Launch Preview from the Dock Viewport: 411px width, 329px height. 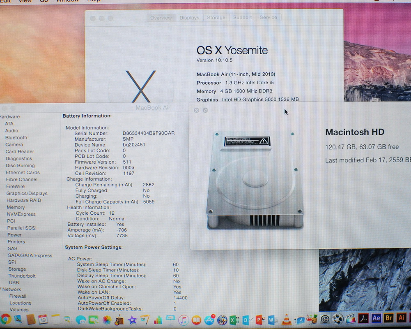pyautogui.click(x=18, y=320)
